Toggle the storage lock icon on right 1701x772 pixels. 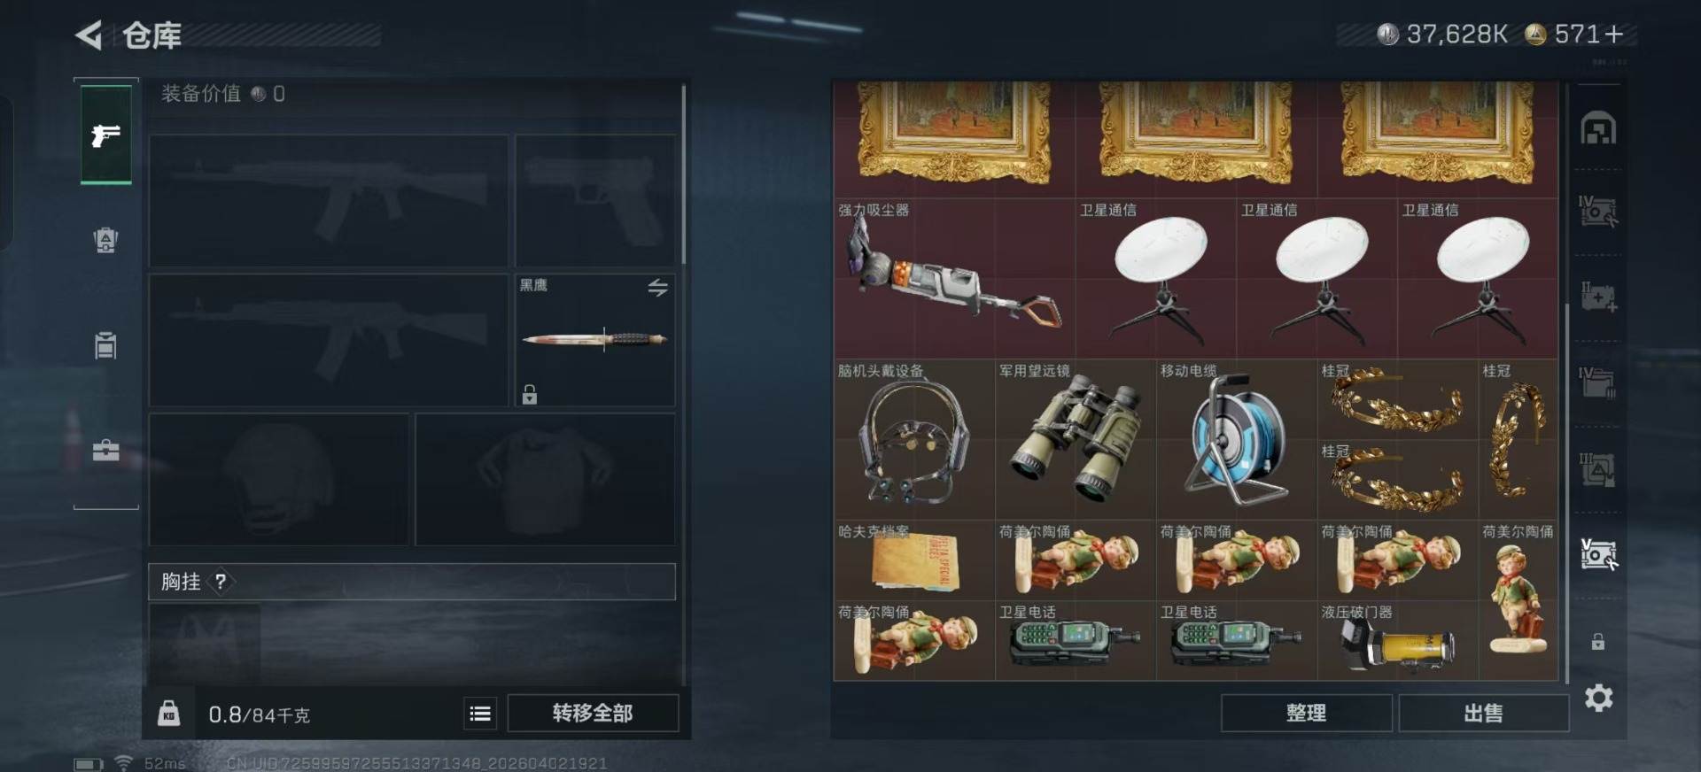(x=1598, y=642)
